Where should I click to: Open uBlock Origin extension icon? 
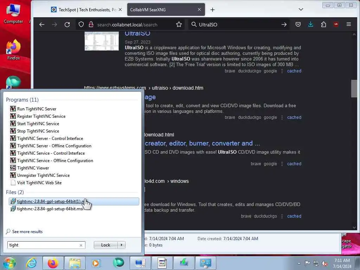click(x=336, y=24)
